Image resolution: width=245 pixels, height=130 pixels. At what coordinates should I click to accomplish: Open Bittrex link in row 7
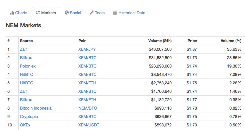26,100
